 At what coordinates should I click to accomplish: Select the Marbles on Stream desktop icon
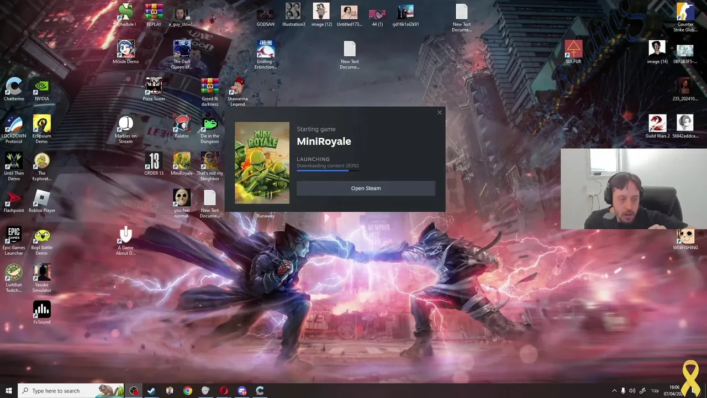125,129
